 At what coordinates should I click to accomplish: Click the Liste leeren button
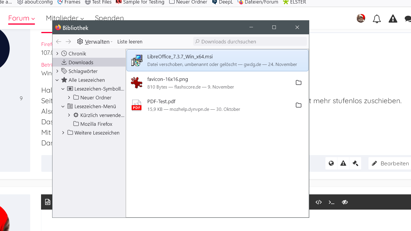pyautogui.click(x=130, y=42)
